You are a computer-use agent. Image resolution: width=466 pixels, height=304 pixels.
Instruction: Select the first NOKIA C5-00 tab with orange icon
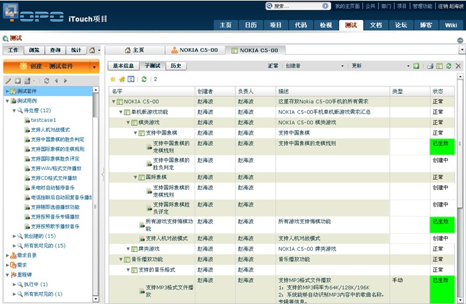(x=195, y=50)
